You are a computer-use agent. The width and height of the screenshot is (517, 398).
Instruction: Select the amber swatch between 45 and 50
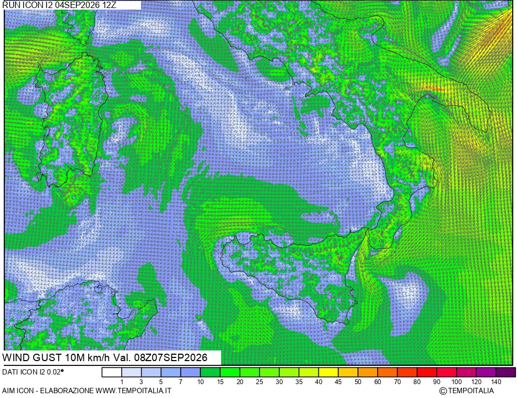(x=348, y=372)
